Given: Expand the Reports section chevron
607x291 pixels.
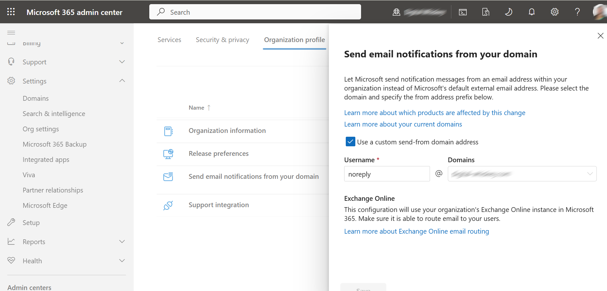Looking at the screenshot, I should pos(122,241).
